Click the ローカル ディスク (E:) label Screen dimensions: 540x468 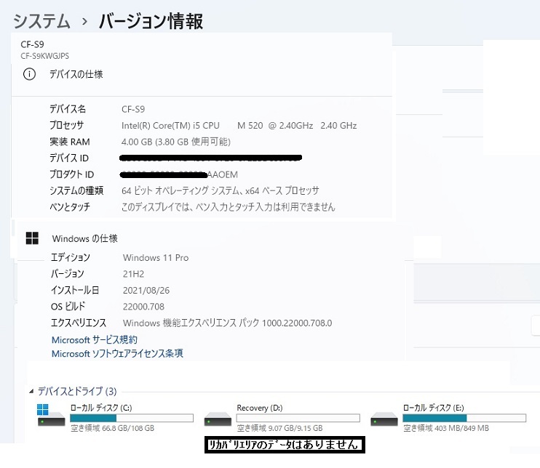point(434,408)
